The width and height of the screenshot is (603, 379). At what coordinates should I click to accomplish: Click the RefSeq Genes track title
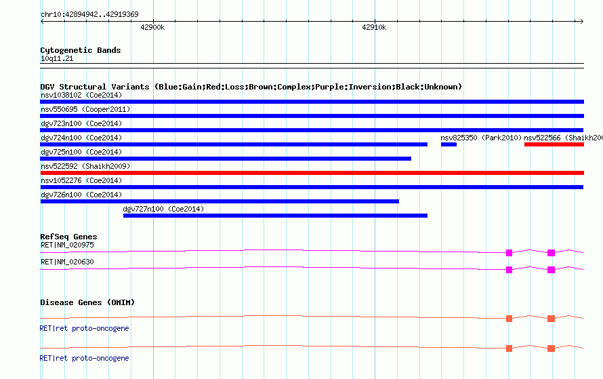coord(68,237)
